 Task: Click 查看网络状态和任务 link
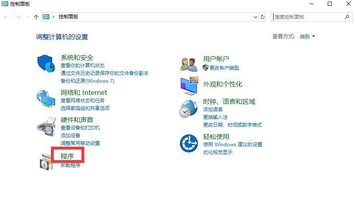[x=83, y=101]
